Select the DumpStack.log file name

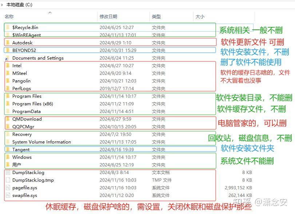(28, 173)
